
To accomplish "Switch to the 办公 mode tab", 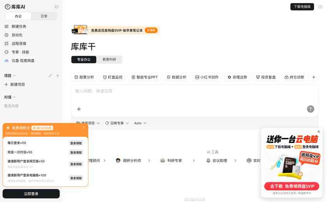I will point(18,16).
